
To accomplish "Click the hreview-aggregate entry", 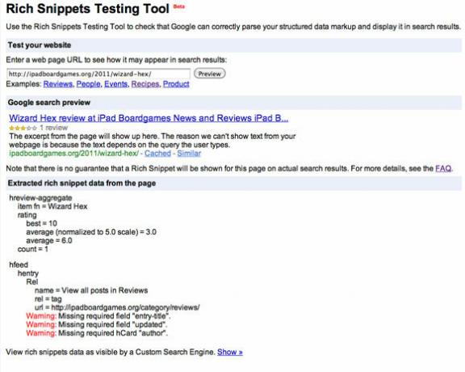I will [40, 198].
